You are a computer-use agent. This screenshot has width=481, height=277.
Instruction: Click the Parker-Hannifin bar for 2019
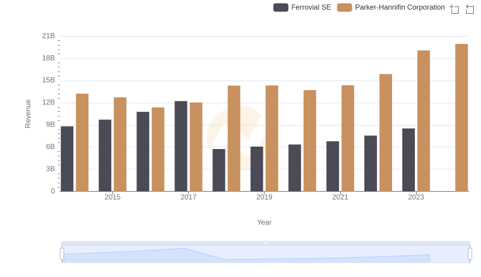click(272, 138)
